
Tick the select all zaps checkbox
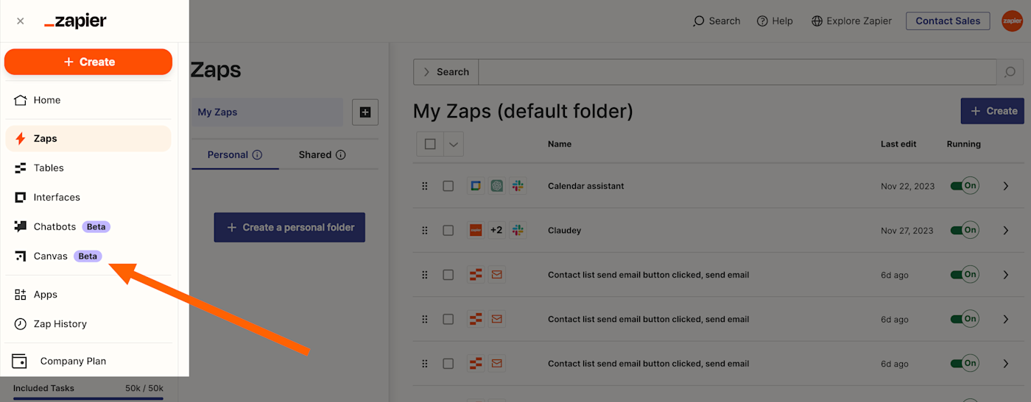point(430,144)
